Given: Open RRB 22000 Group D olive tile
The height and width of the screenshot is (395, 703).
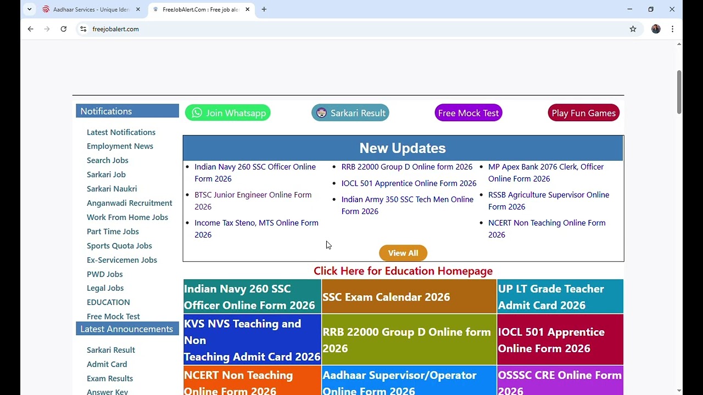Looking at the screenshot, I should coord(409,340).
